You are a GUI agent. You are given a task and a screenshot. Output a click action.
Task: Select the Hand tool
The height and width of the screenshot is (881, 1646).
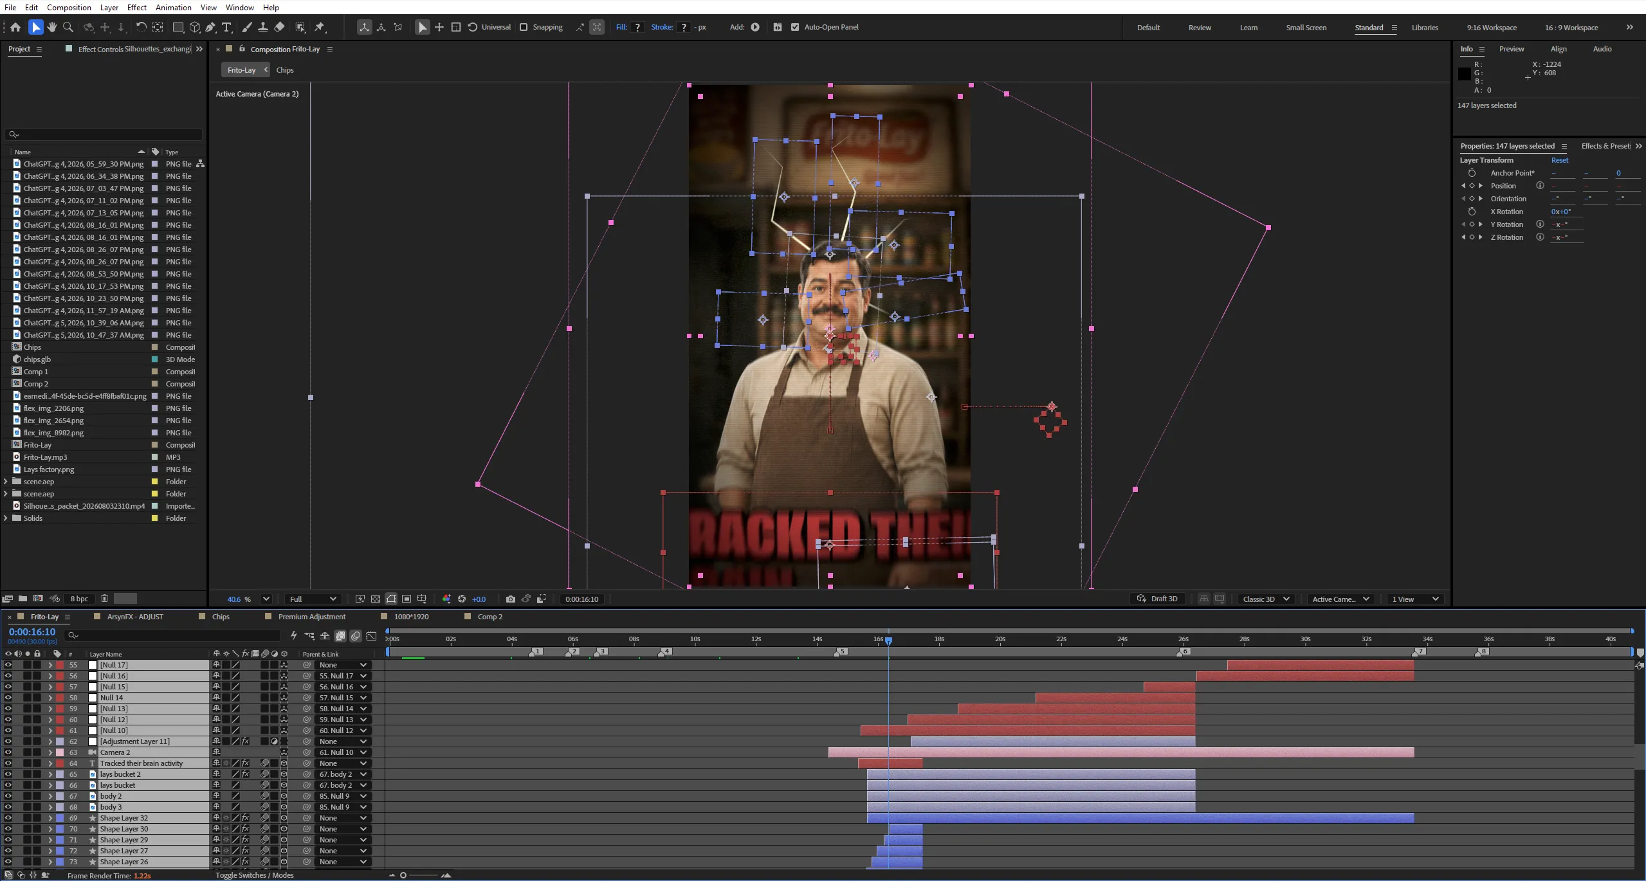(x=52, y=27)
